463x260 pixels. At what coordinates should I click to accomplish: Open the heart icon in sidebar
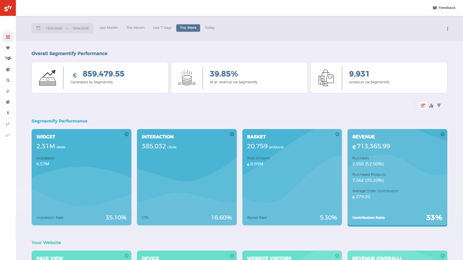[8, 48]
